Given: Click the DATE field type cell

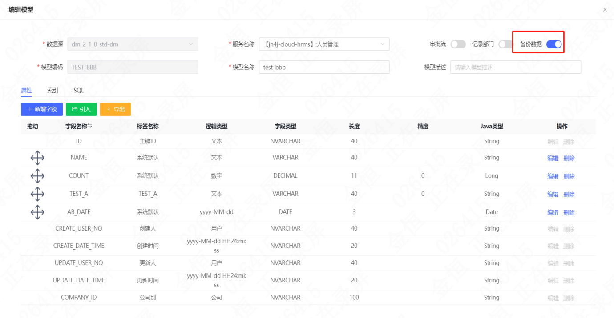Looking at the screenshot, I should 285,212.
